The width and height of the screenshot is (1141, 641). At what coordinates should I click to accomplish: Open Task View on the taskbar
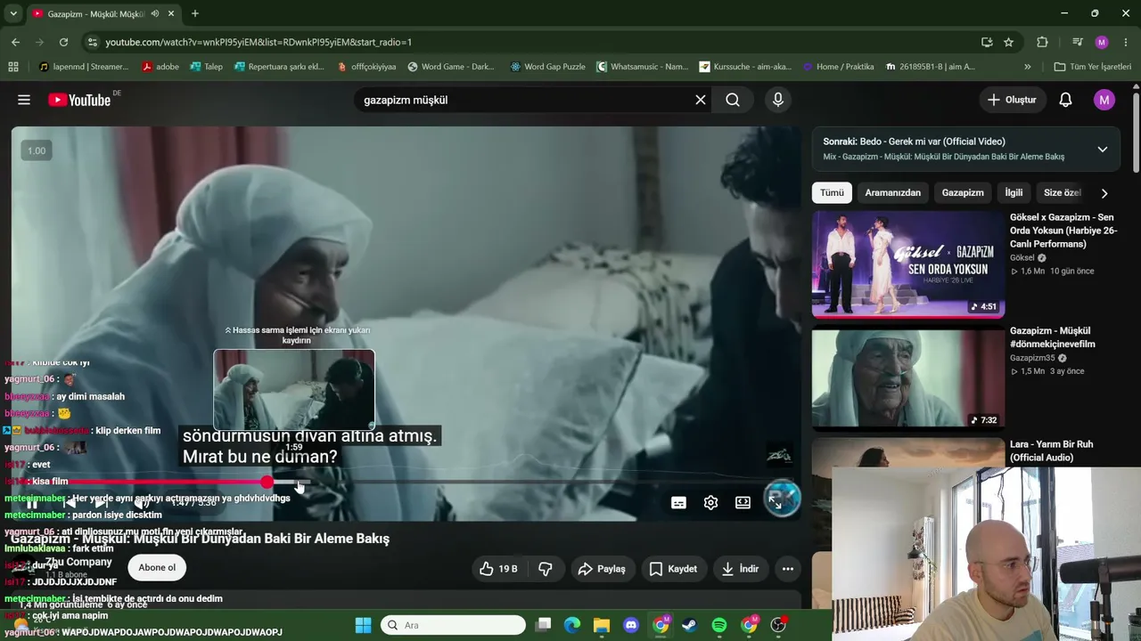tap(543, 625)
